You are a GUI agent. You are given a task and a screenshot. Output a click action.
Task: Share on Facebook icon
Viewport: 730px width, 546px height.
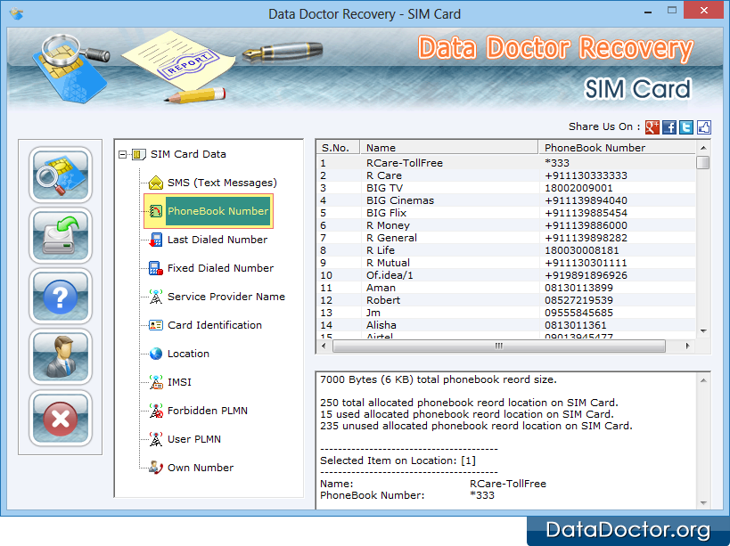[669, 127]
